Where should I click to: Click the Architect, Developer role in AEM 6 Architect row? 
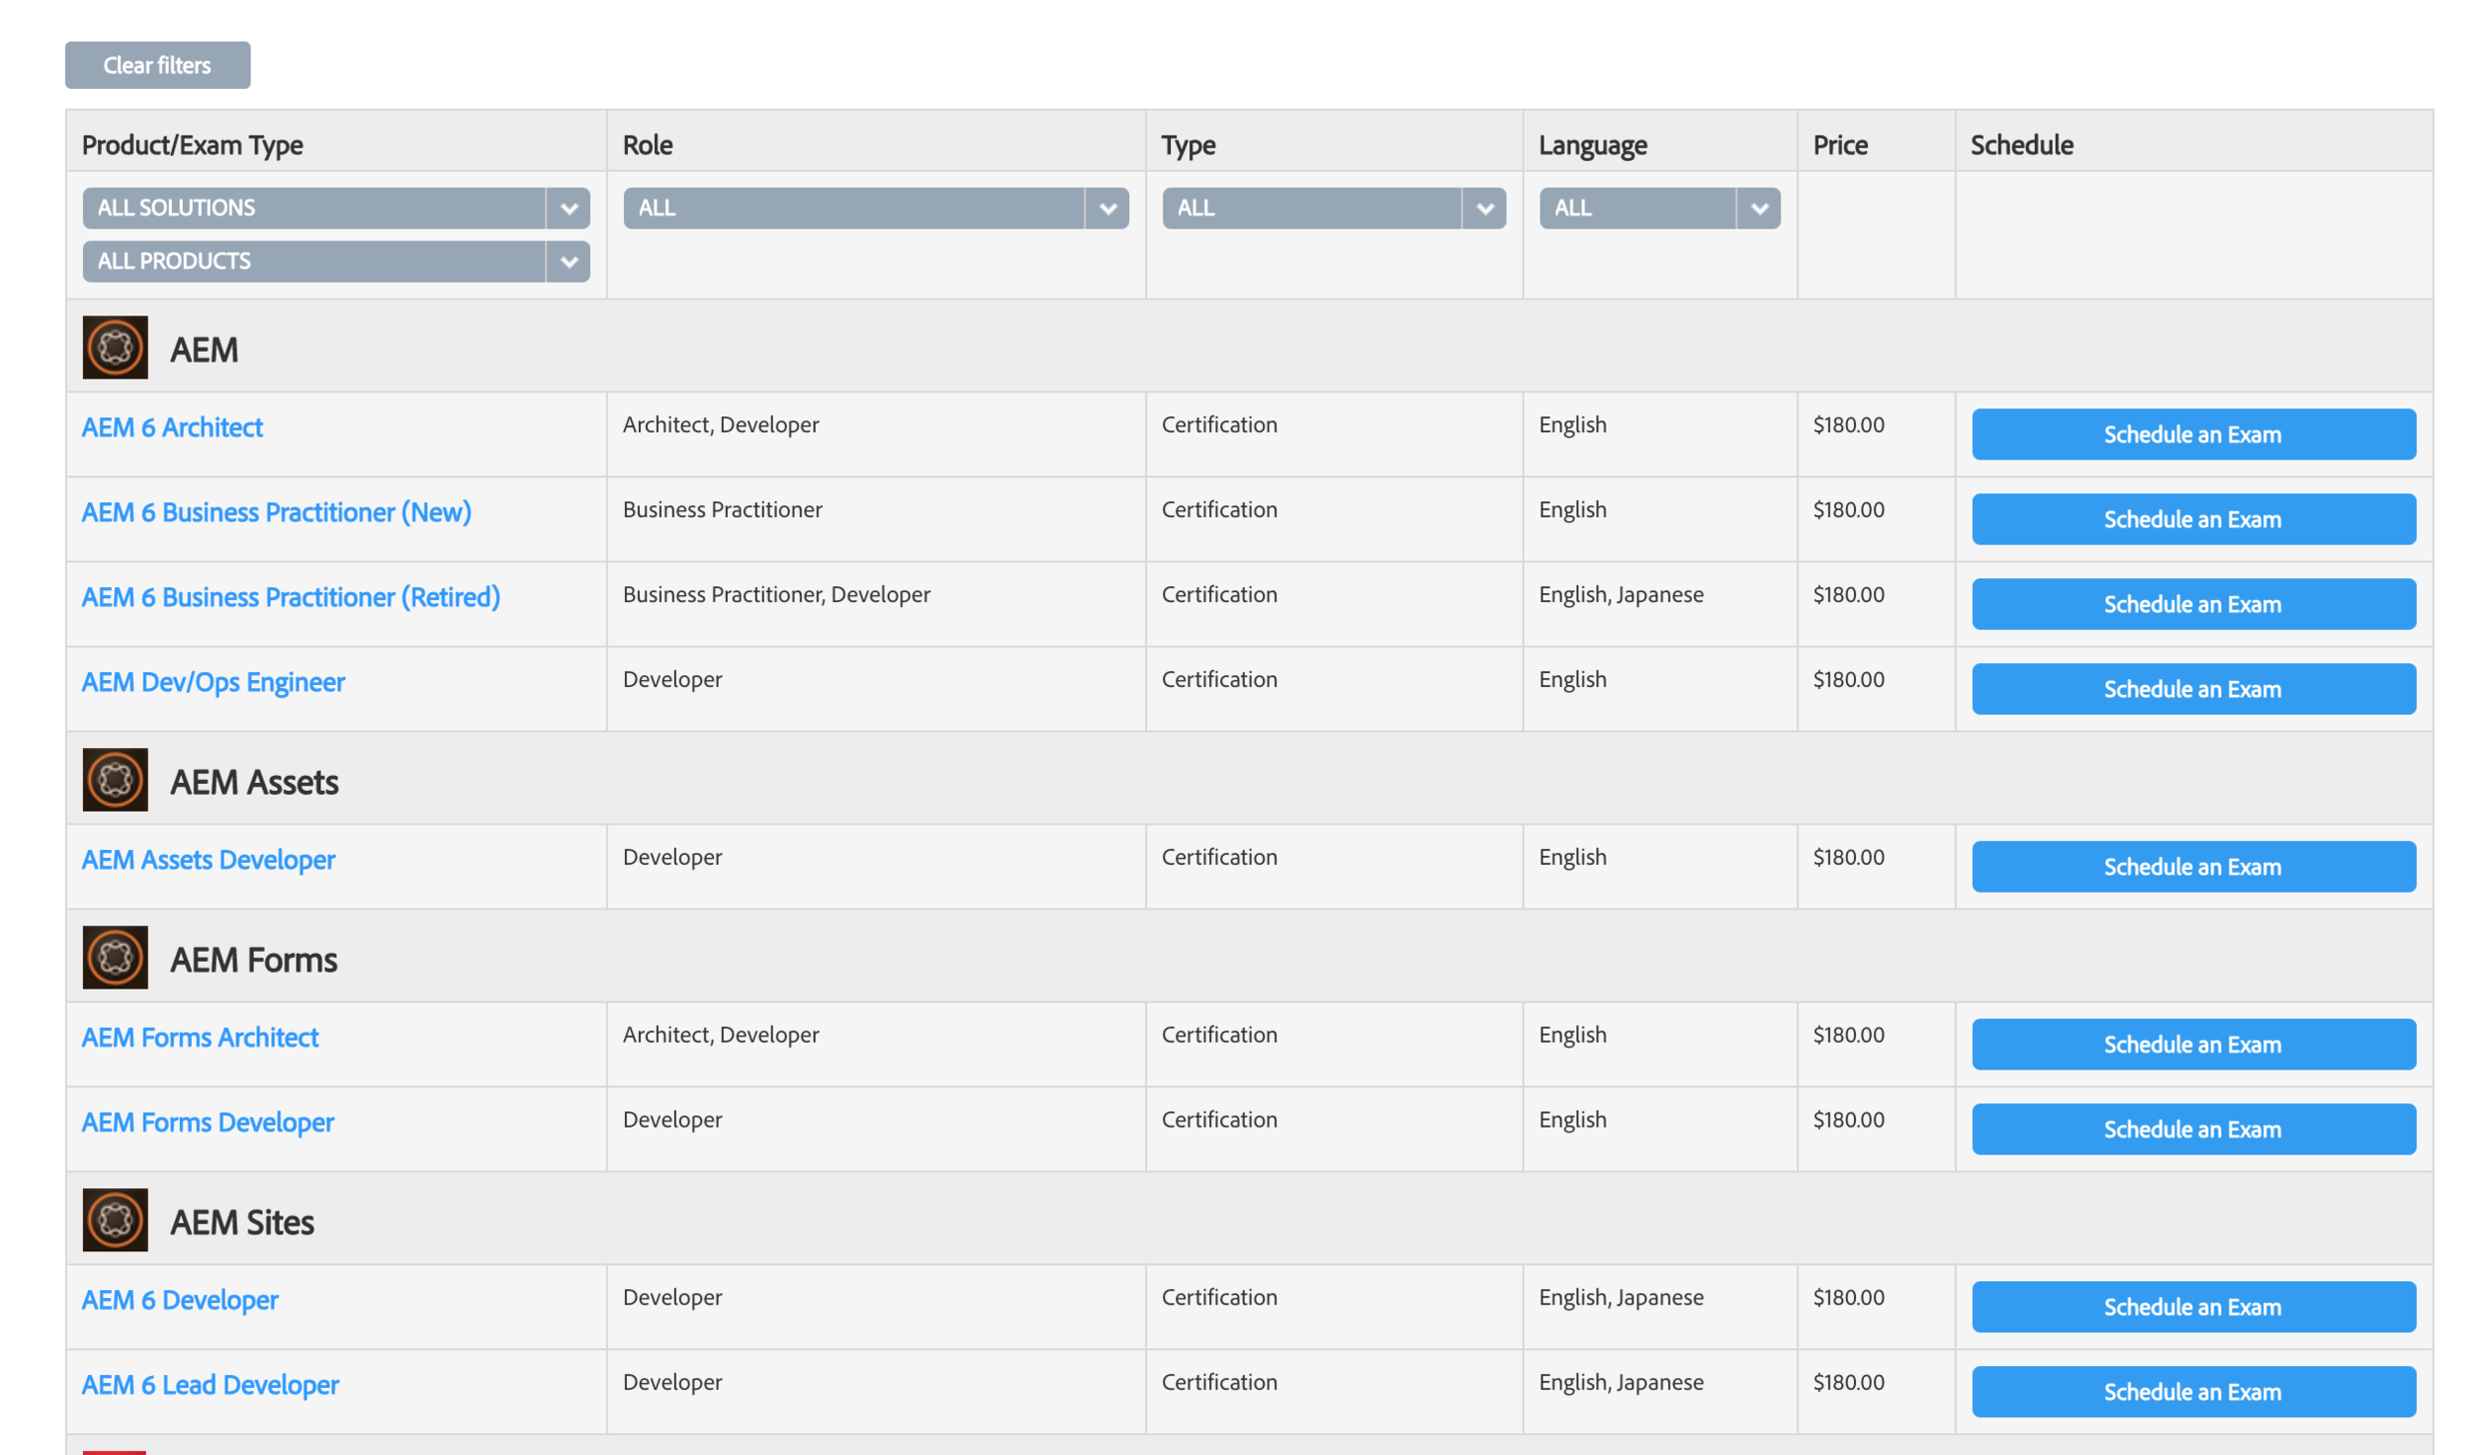click(721, 425)
